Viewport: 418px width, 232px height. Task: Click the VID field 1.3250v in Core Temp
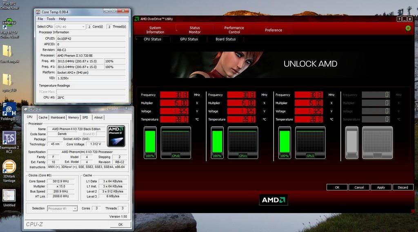[91, 78]
